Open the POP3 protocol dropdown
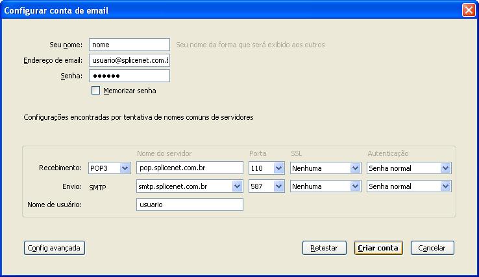The image size is (479, 277). [110, 168]
